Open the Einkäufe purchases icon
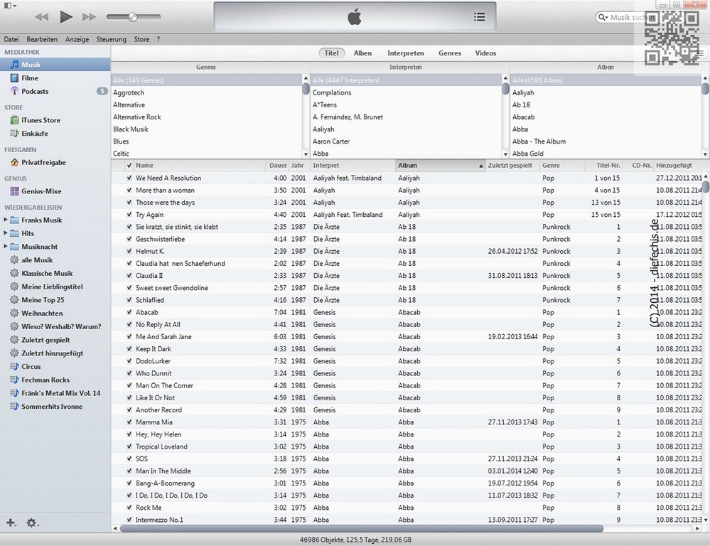 [x=14, y=133]
